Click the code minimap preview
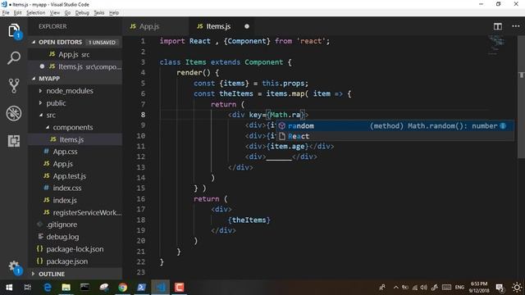 (x=497, y=45)
